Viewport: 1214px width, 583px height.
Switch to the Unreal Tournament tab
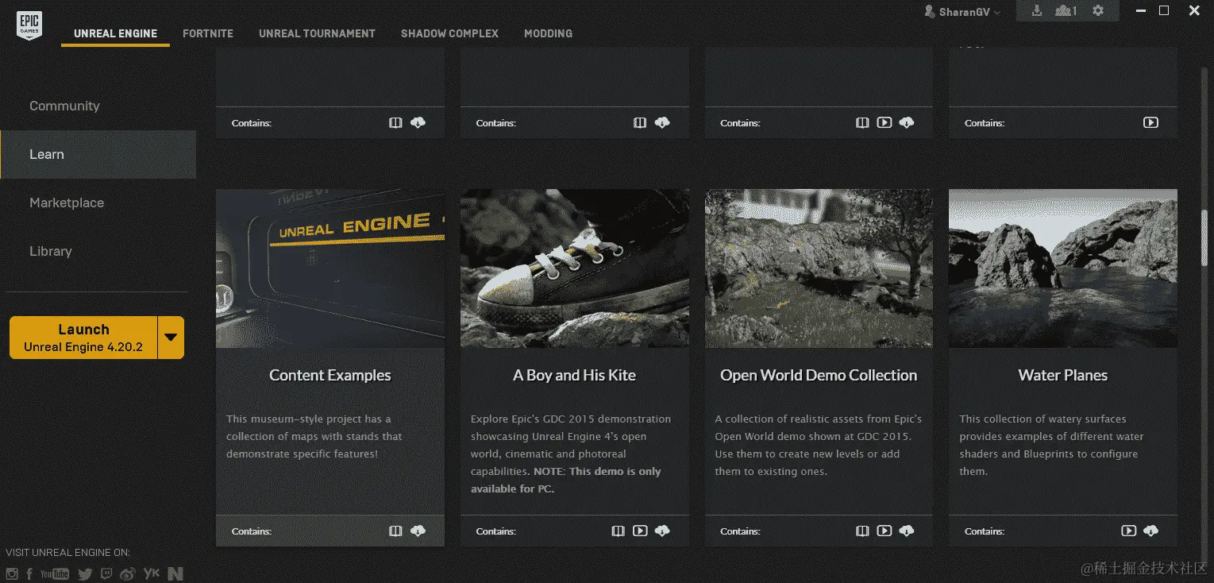coord(317,33)
